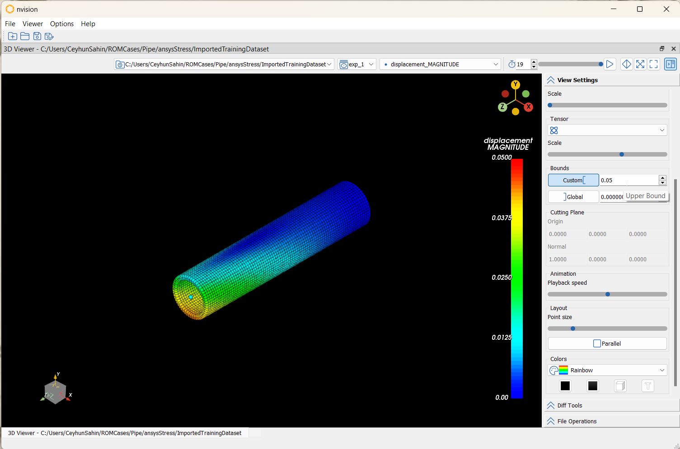Click the save-as disk with pencil icon
Viewport: 680px width, 449px height.
tap(49, 37)
